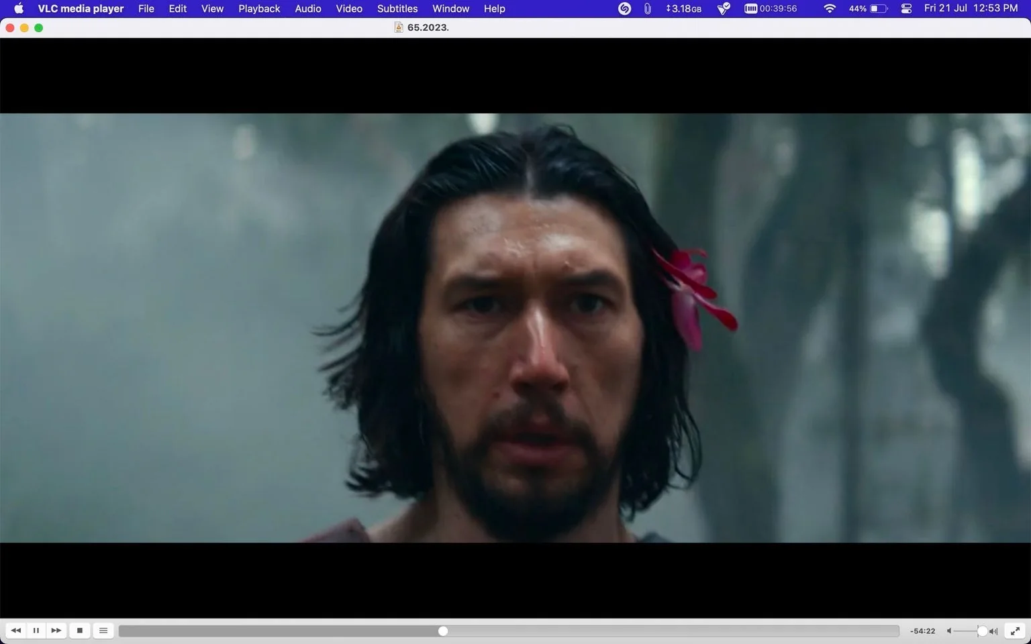Open the battery status at 44%
This screenshot has width=1031, height=644.
(868, 9)
